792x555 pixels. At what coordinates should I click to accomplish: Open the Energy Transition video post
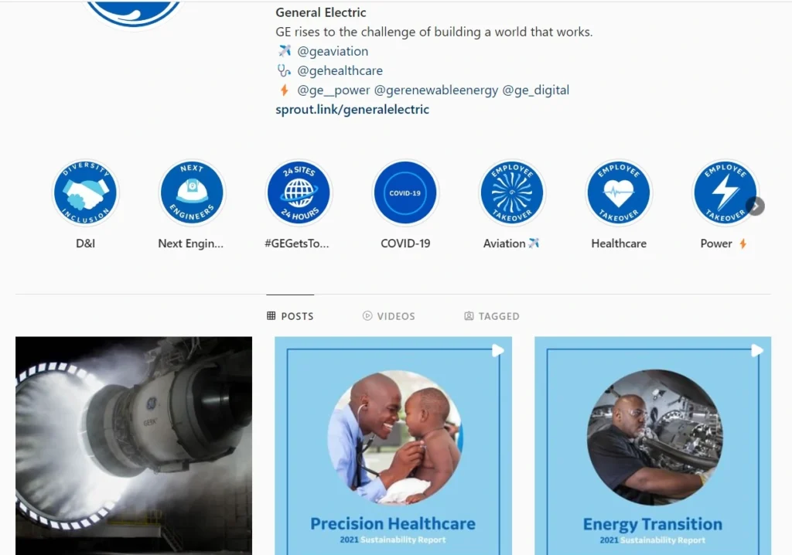pos(653,446)
